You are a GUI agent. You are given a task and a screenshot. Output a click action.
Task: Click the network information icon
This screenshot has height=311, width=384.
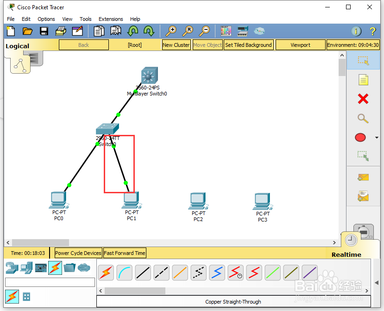(x=356, y=31)
